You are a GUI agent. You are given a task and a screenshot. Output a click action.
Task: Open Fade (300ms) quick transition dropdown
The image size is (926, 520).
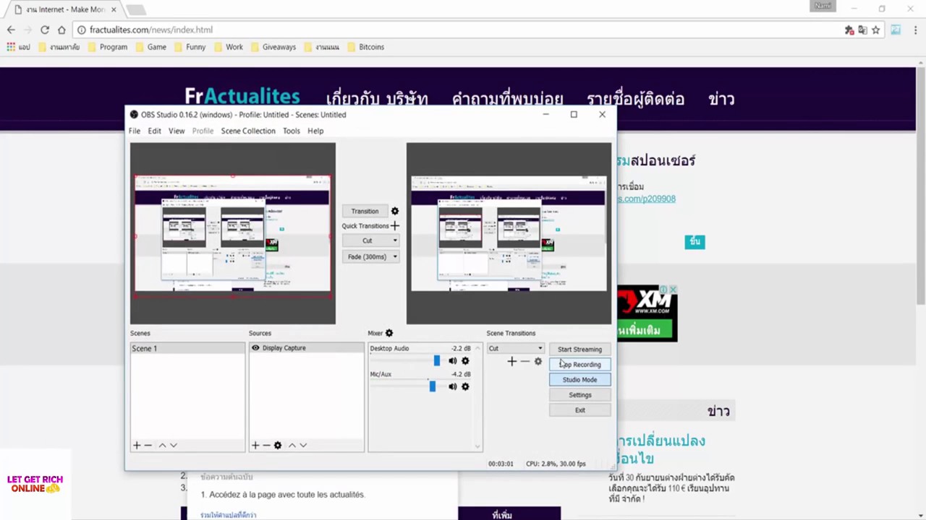(x=370, y=256)
